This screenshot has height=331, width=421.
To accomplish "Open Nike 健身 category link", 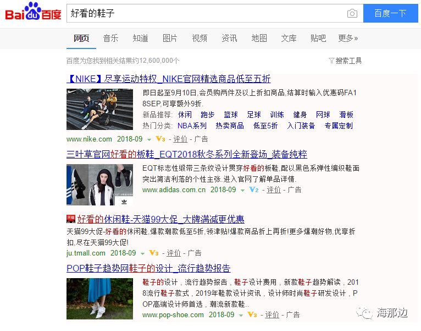I will (300, 115).
